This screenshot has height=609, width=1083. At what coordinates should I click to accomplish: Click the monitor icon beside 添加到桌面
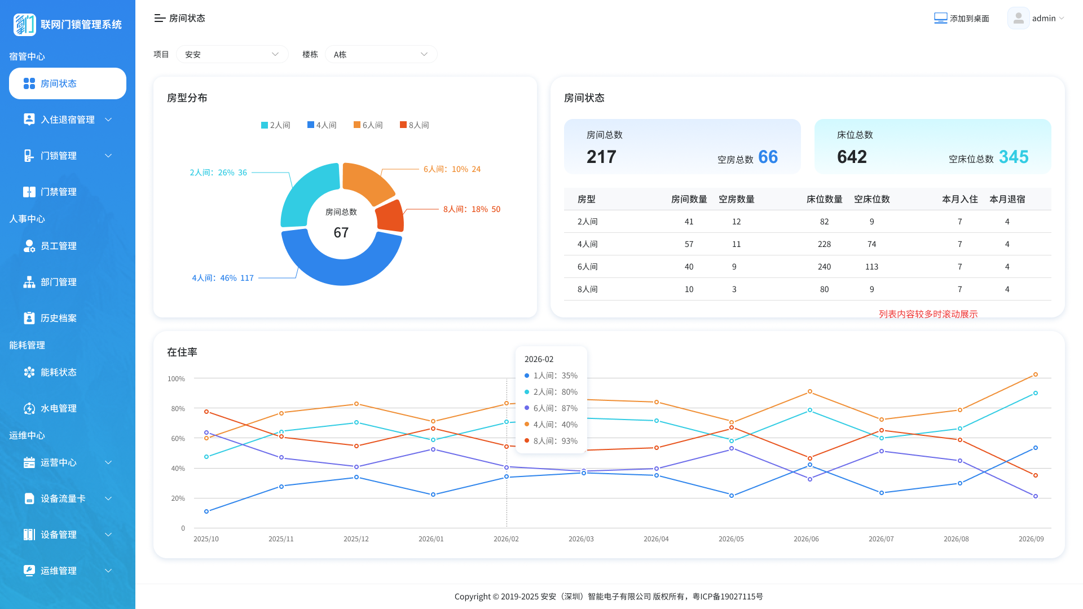(940, 18)
